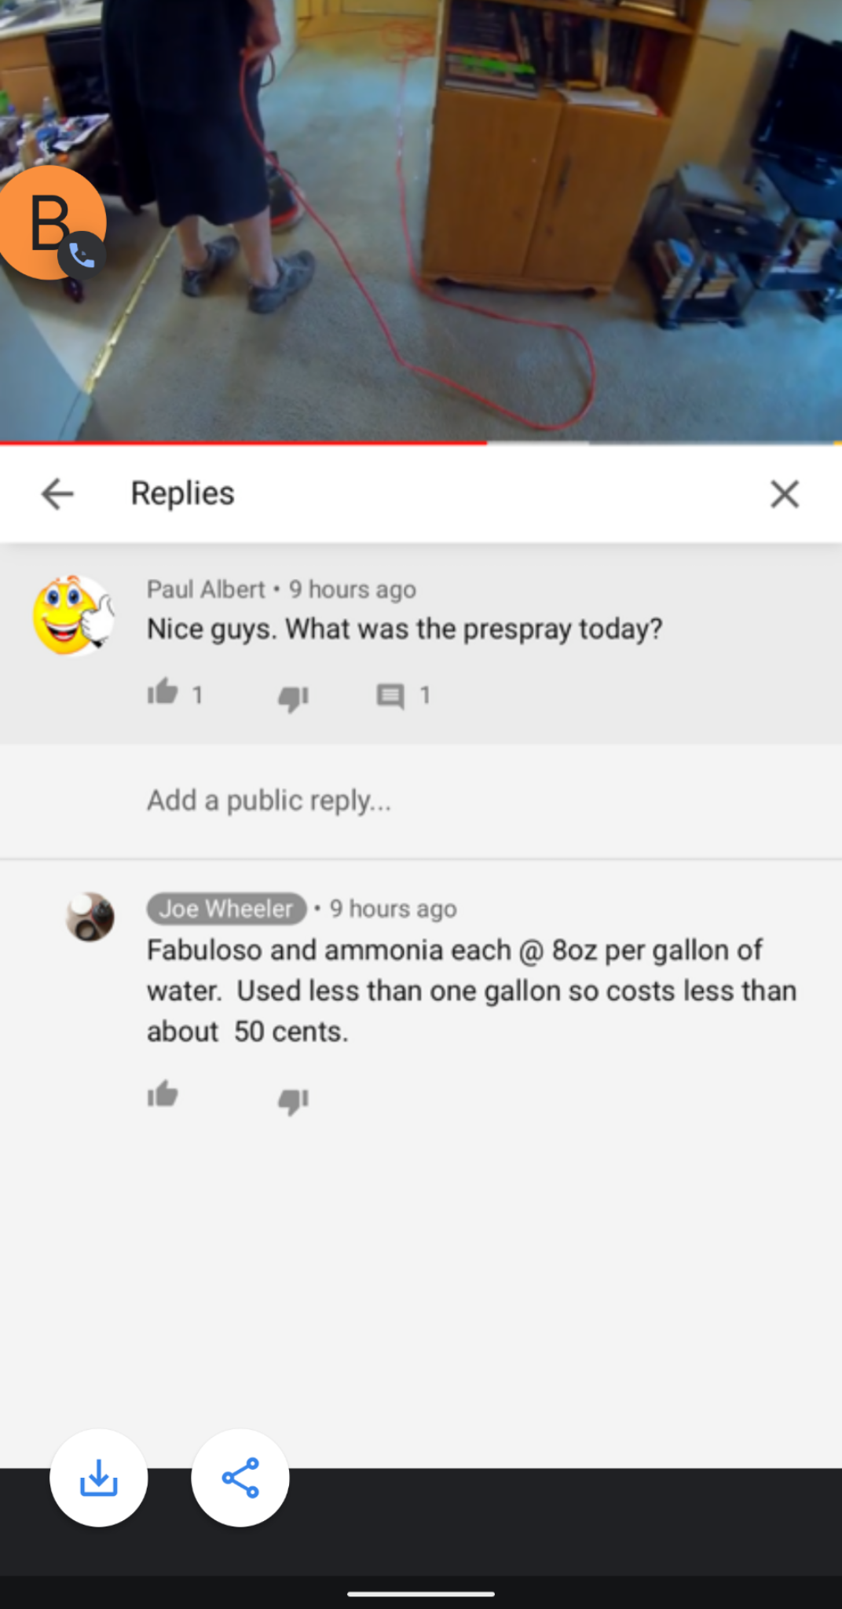Tap the home gesture bar at bottom
Screen dimensions: 842x1609
pos(421,1594)
